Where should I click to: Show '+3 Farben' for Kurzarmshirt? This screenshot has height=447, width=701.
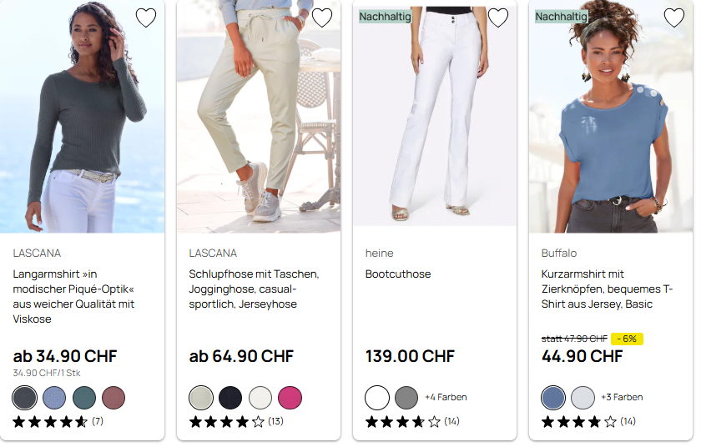click(622, 398)
